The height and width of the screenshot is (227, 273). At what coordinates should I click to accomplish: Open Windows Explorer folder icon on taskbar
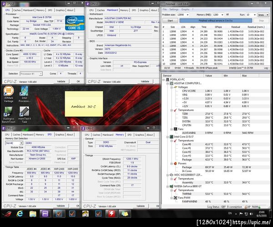(x=33, y=214)
